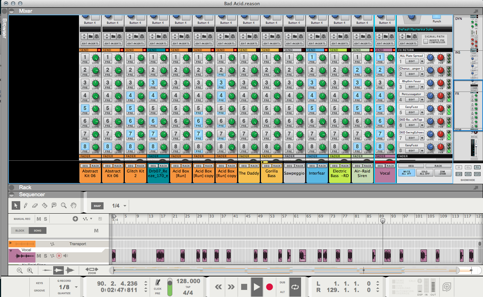Select the Eraser tool

pos(35,205)
